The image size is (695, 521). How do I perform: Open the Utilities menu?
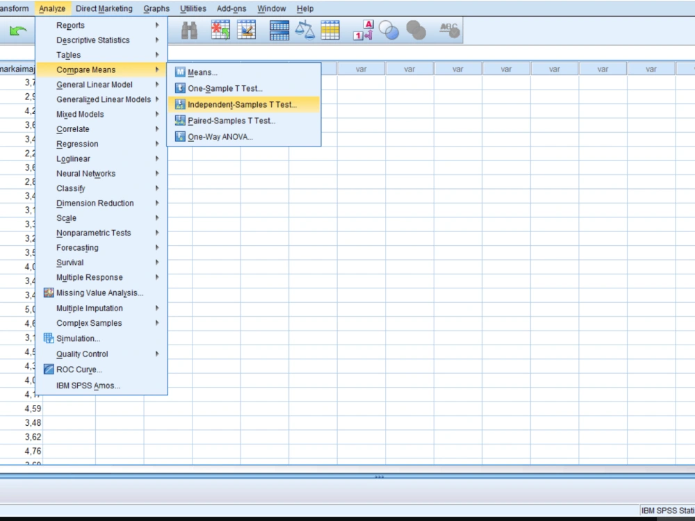(193, 8)
